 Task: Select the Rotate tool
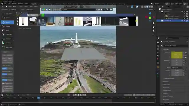tap(7, 26)
